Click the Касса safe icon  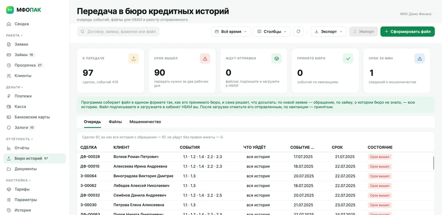[x=9, y=107]
